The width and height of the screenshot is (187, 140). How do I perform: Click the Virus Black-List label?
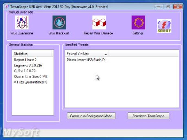[59, 33]
